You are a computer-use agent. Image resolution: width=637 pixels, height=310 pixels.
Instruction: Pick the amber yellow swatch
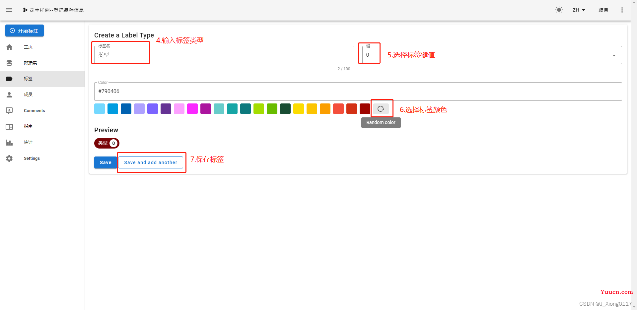tap(312, 109)
